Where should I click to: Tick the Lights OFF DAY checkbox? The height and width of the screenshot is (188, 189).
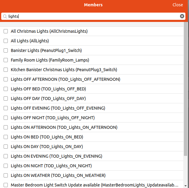[x=6, y=99]
